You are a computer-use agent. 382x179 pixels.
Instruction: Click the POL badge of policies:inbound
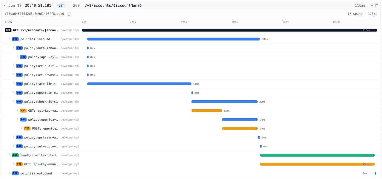15,39
